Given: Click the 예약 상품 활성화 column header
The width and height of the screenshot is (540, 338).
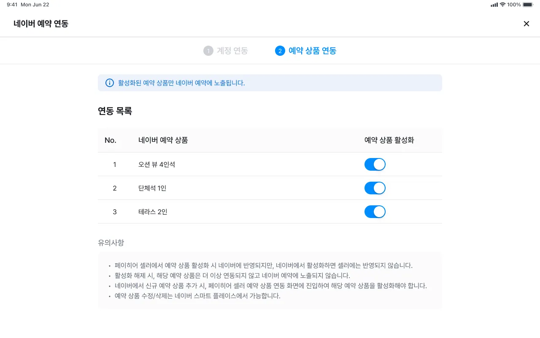Looking at the screenshot, I should point(389,140).
